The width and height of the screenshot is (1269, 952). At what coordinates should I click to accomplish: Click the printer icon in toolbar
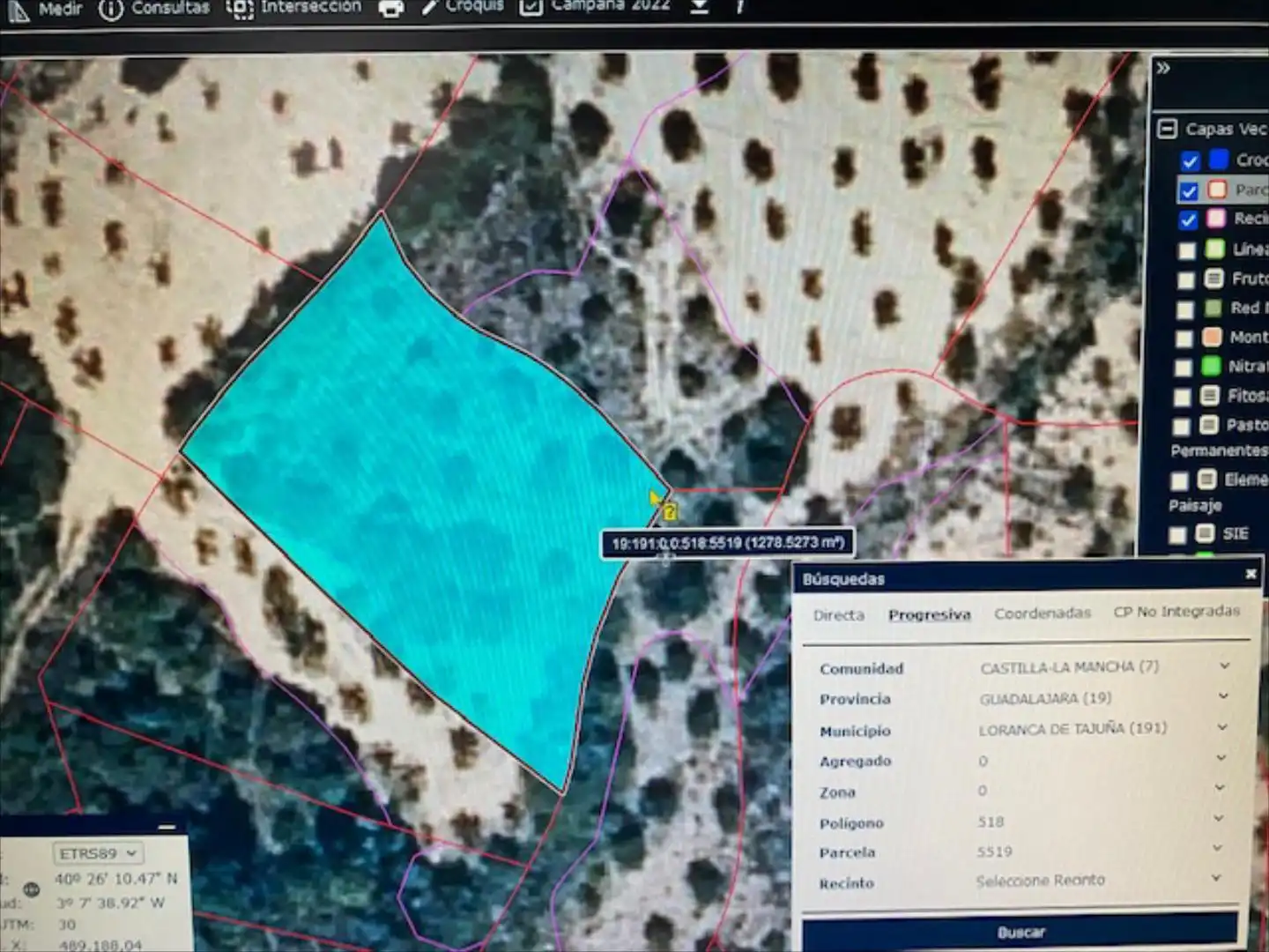(391, 9)
